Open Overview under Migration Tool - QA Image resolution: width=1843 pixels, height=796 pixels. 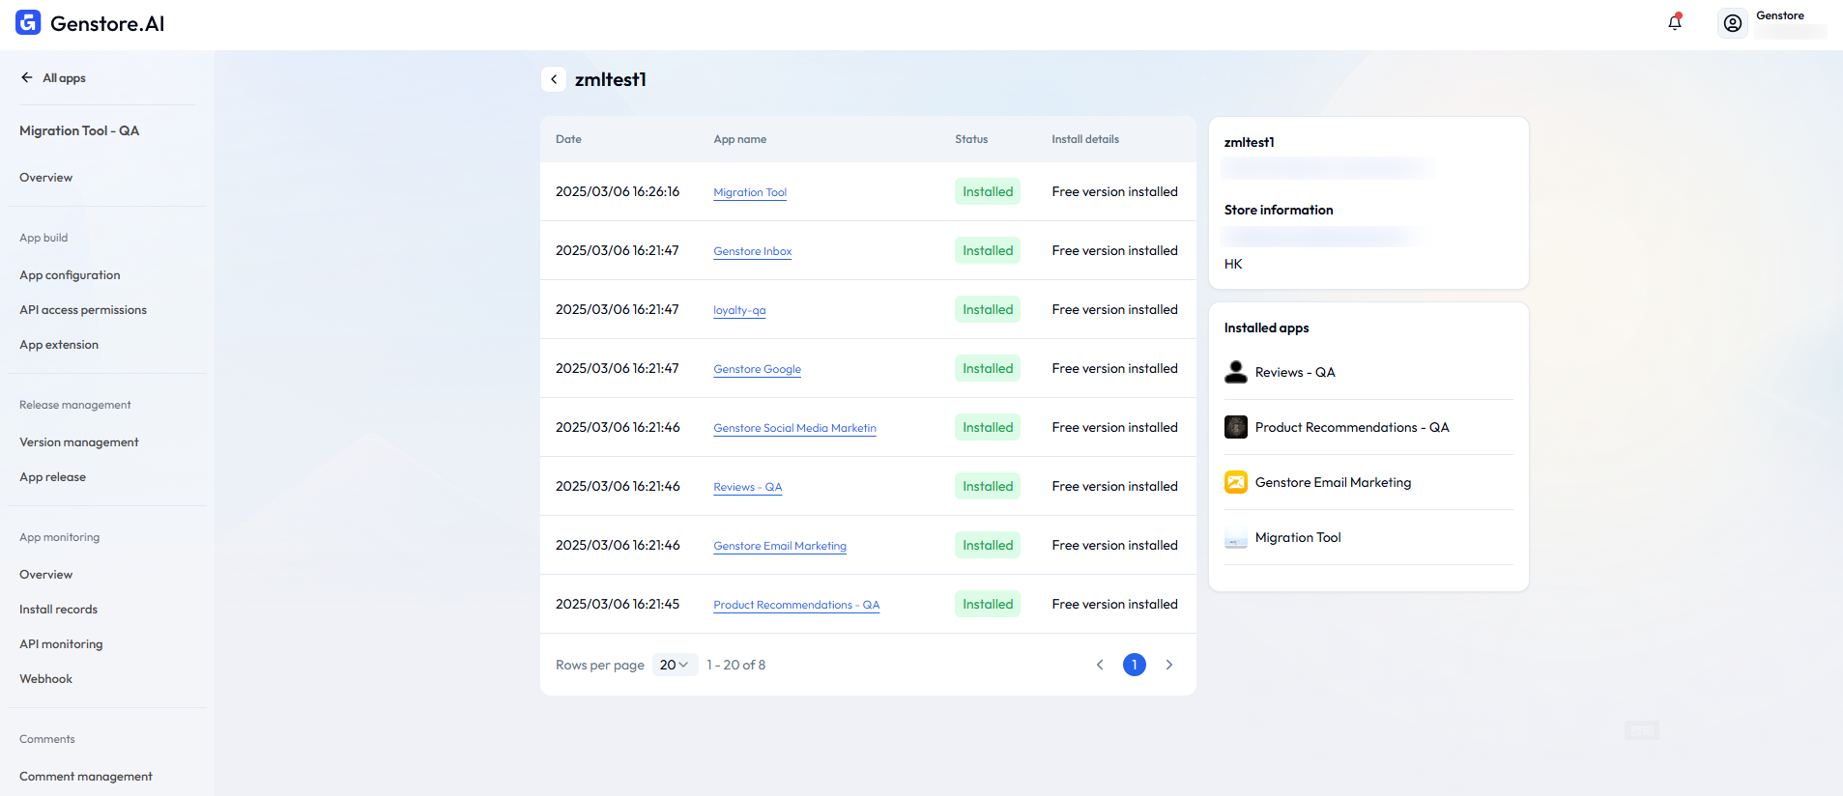[46, 178]
